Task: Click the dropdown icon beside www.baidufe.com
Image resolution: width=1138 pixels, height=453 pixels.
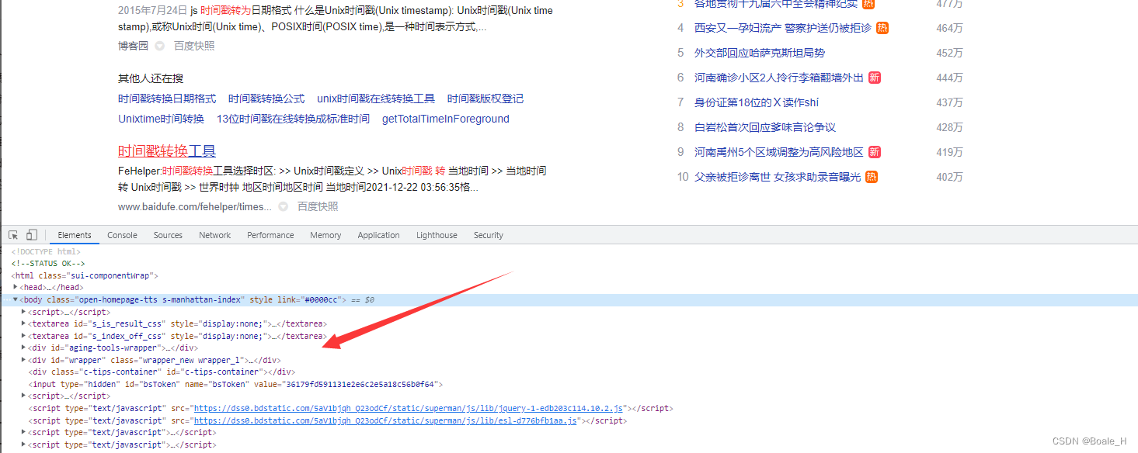Action: (284, 207)
